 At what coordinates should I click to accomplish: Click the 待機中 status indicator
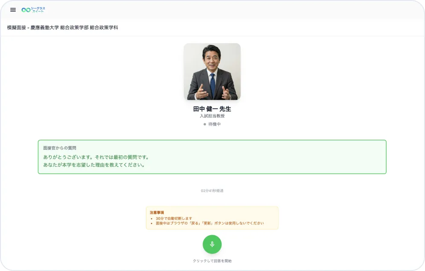212,124
